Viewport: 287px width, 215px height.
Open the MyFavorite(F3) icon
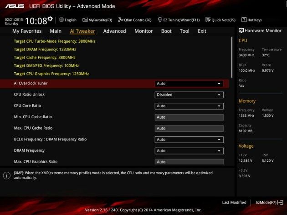click(85, 20)
